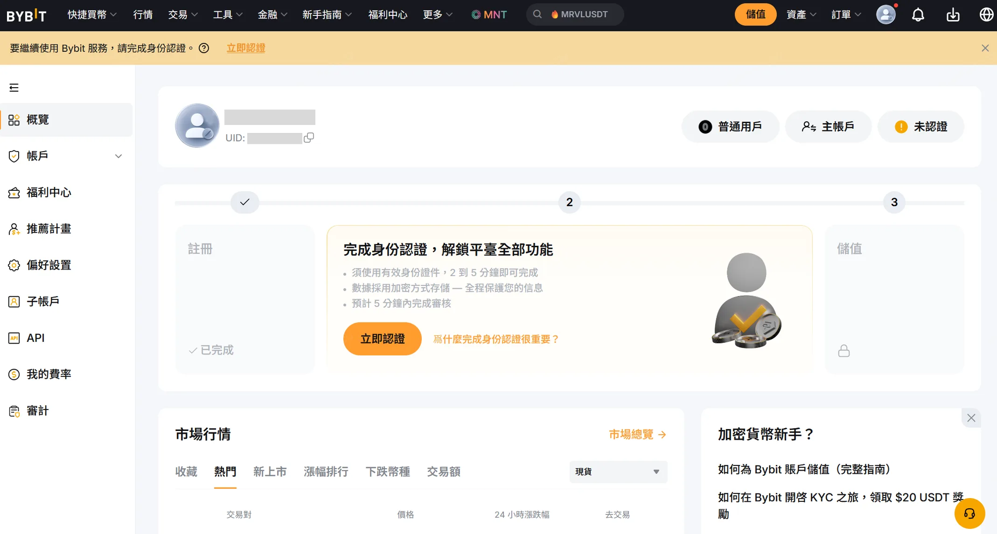Expand the 金融 menu

(x=272, y=15)
